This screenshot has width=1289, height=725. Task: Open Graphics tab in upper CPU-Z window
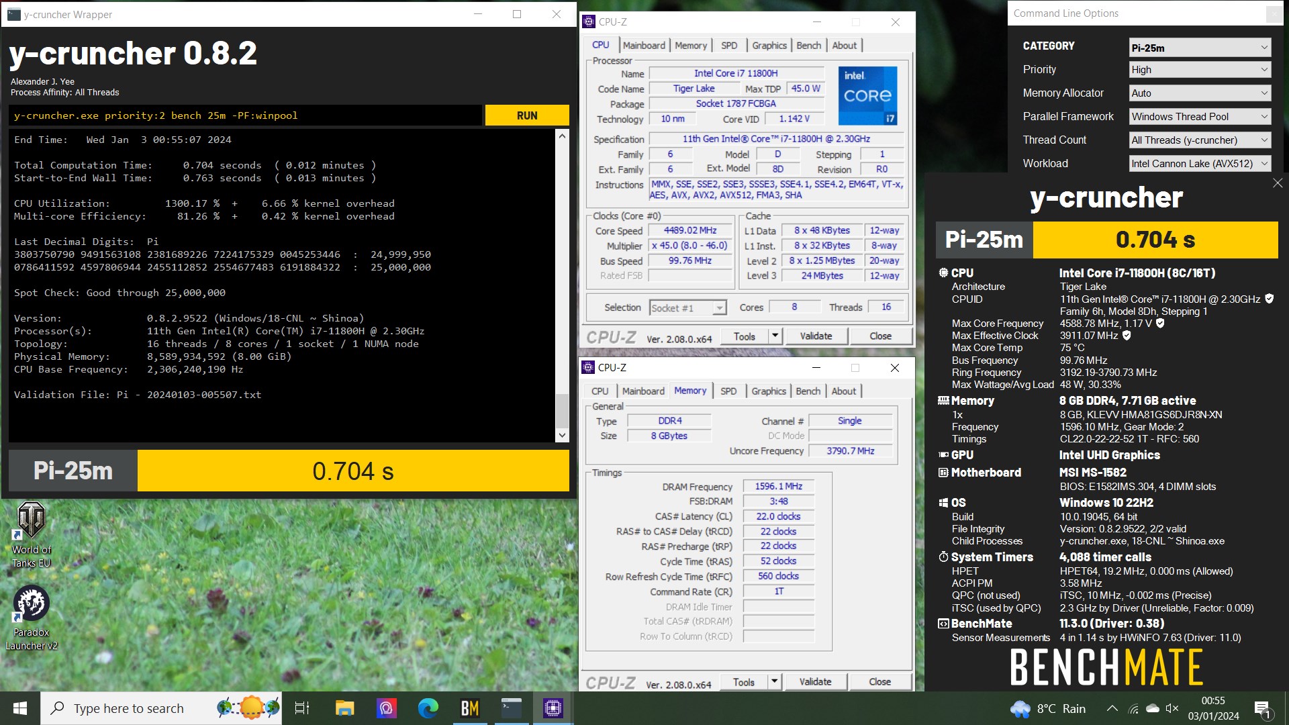pos(769,45)
